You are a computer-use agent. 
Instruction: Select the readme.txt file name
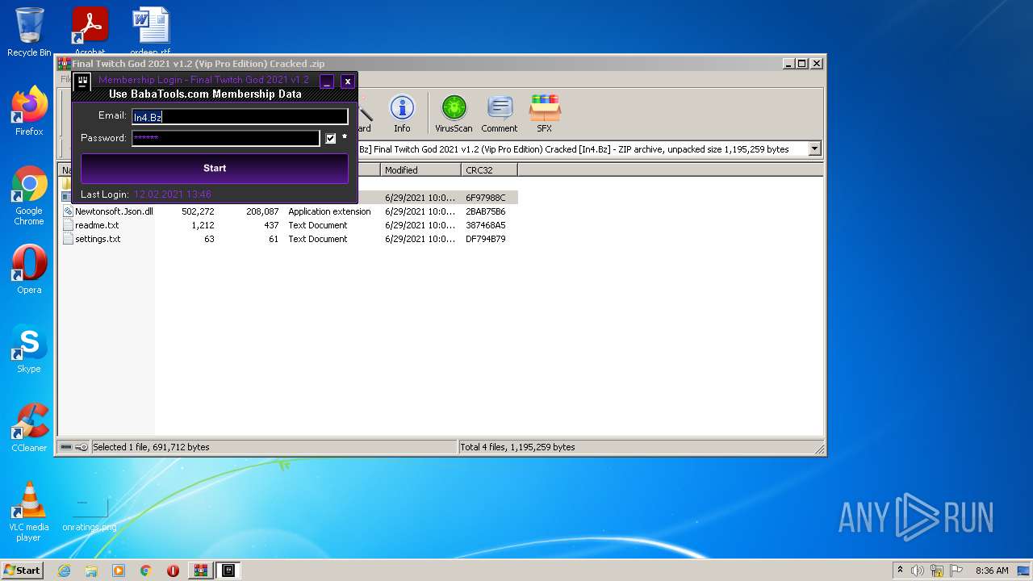click(97, 225)
